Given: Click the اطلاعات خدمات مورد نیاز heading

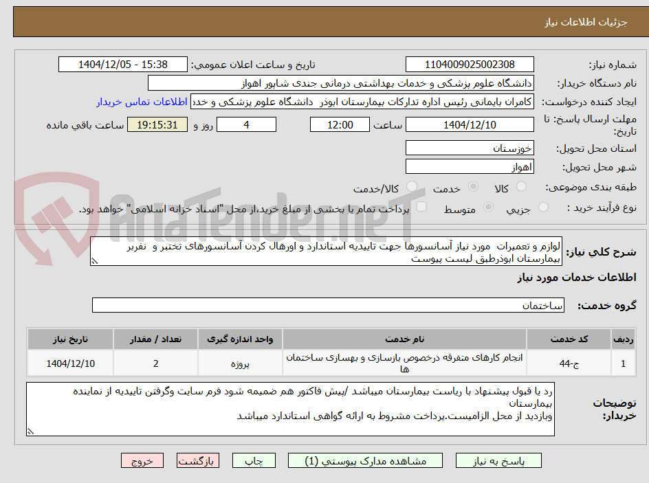Looking at the screenshot, I should pos(577,278).
